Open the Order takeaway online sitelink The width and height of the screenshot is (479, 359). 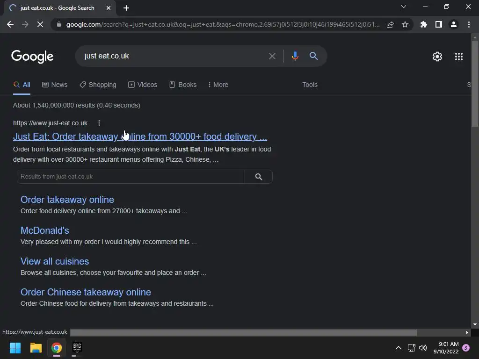point(67,200)
